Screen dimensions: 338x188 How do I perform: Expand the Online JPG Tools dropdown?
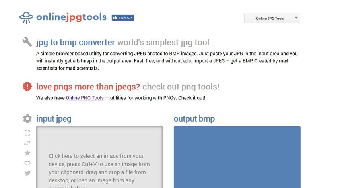pos(272,19)
